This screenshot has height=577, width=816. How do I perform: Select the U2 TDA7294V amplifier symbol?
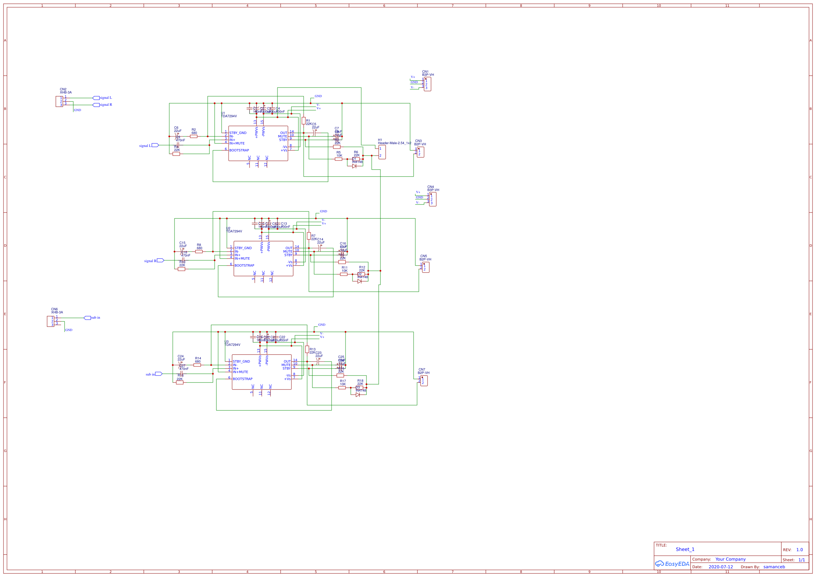tap(263, 258)
